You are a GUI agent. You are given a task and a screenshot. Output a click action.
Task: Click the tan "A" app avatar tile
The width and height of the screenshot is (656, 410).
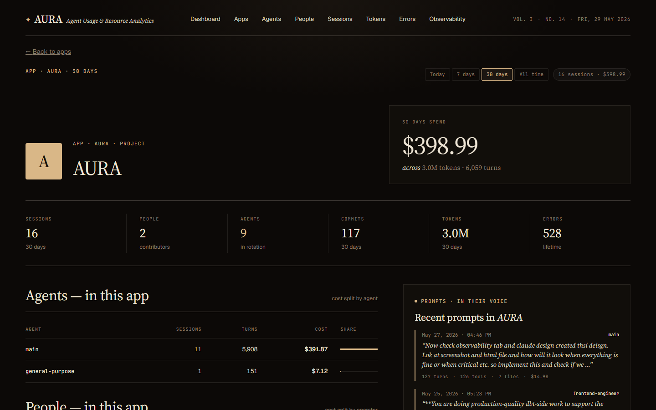44,161
